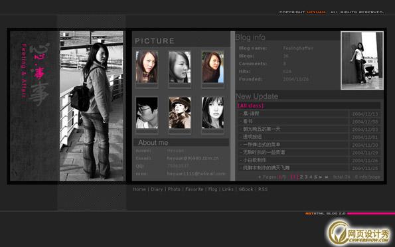Viewport: 395px width, 247px height.
Task: Open first portrait thumbnail in PICTURE gallery
Action: click(147, 67)
